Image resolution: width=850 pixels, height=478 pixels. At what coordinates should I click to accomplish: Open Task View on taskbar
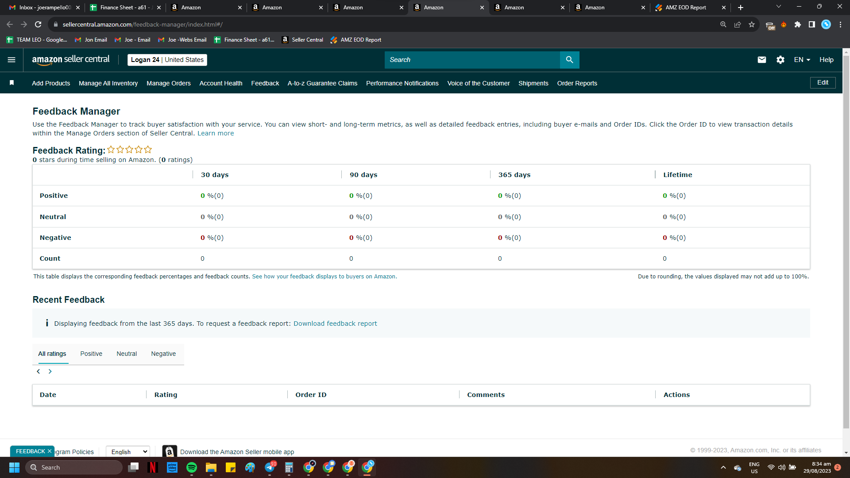(x=133, y=467)
